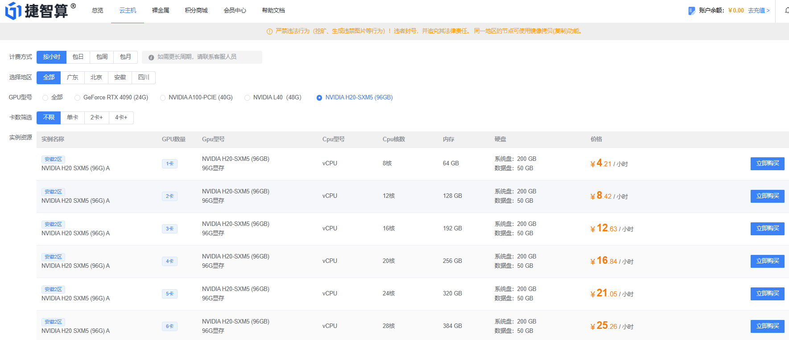This screenshot has height=340, width=789.
Task: Choose the NVIDIA L40 (48G) radio button
Action: click(x=247, y=98)
